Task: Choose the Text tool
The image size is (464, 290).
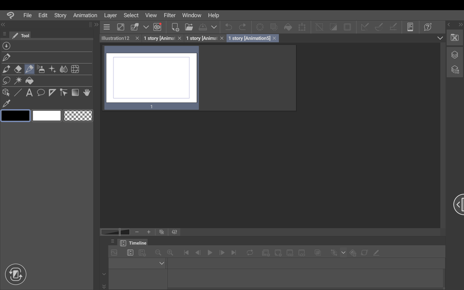Action: [29, 92]
